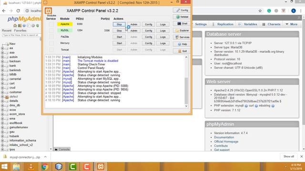The height and width of the screenshot is (171, 305).
Task: Open the Console bar at bottom of phpMyAdmin
Action: point(62,149)
